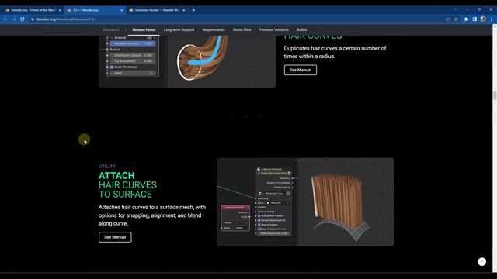Viewport: 497px width, 279px height.
Task: Open a new browser tab
Action: pos(193,10)
